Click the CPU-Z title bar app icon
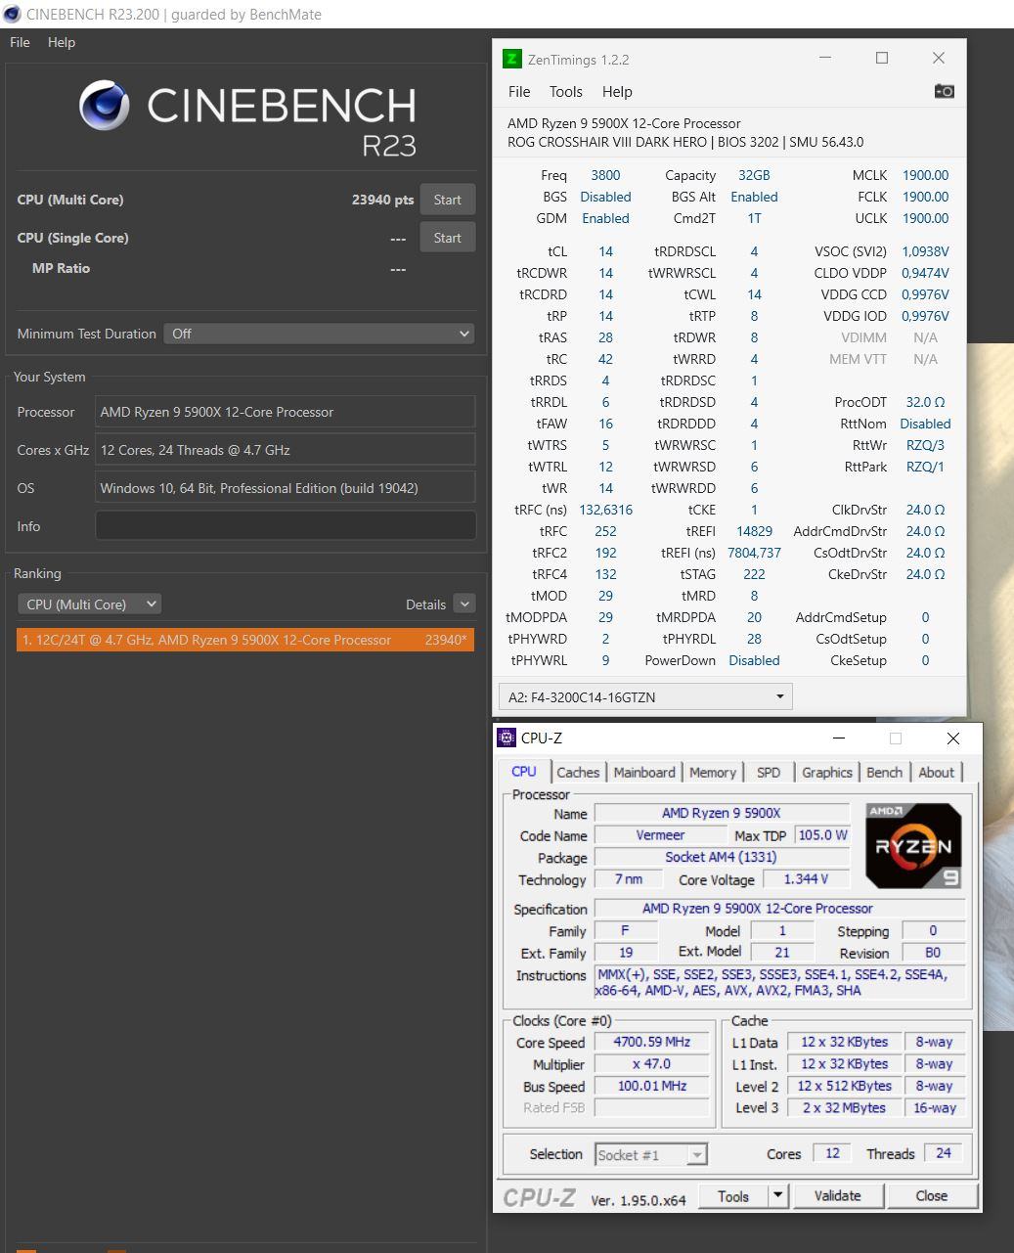Viewport: 1014px width, 1253px height. (507, 738)
